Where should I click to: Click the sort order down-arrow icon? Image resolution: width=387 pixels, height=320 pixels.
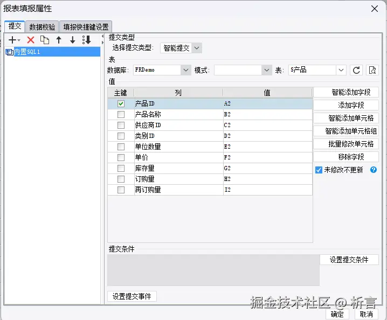[x=87, y=40]
